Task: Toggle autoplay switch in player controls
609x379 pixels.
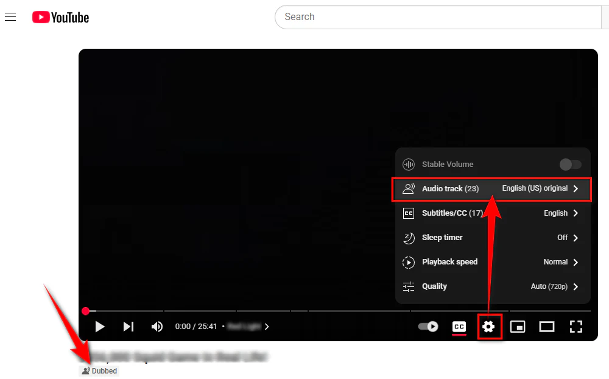Action: click(x=428, y=327)
